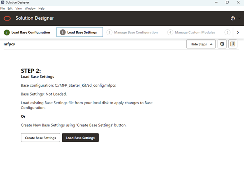Click the step 5 circle
This screenshot has height=182, width=244.
click(x=227, y=32)
